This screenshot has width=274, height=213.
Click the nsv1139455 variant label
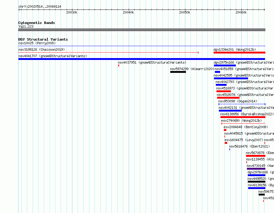260,159
